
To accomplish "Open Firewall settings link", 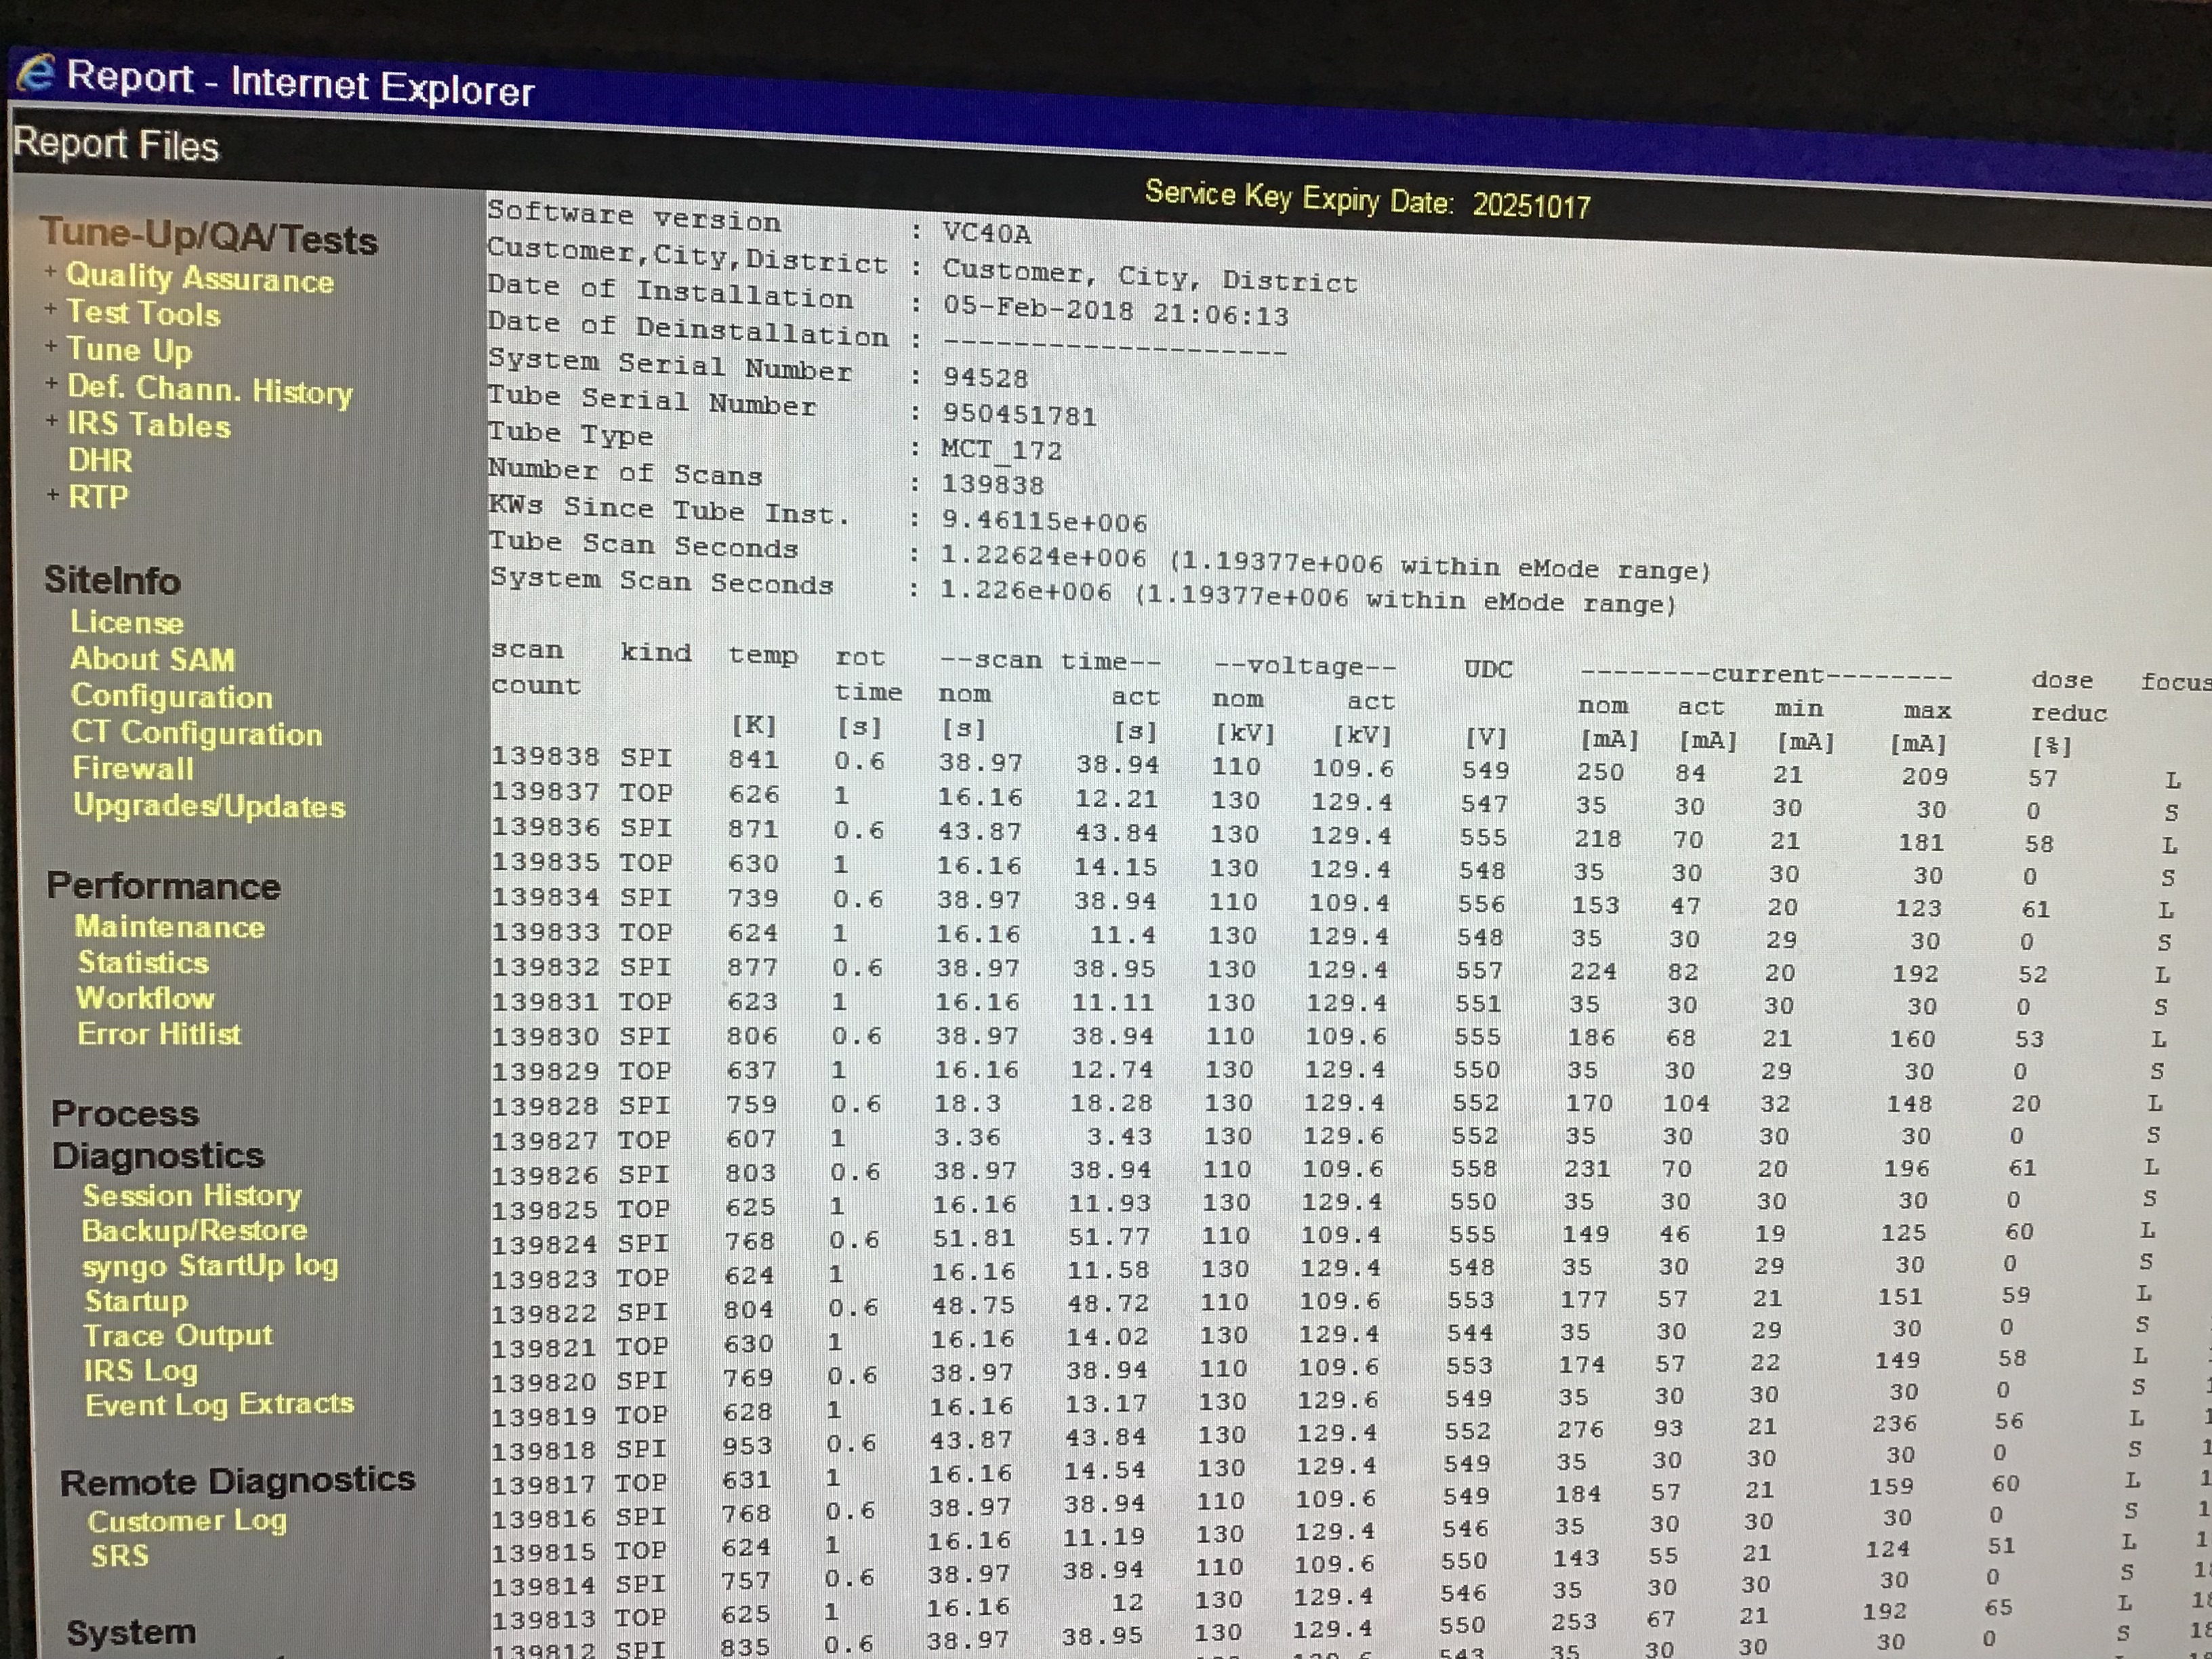I will [133, 769].
